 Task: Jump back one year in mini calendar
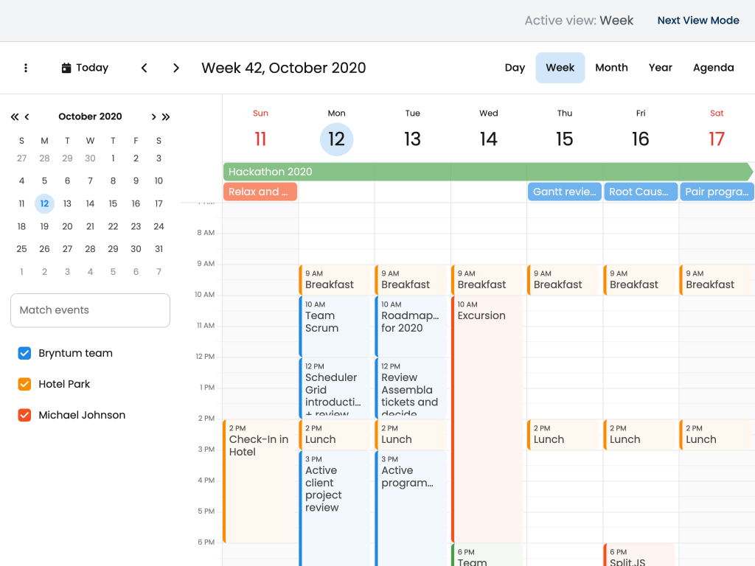pos(14,116)
